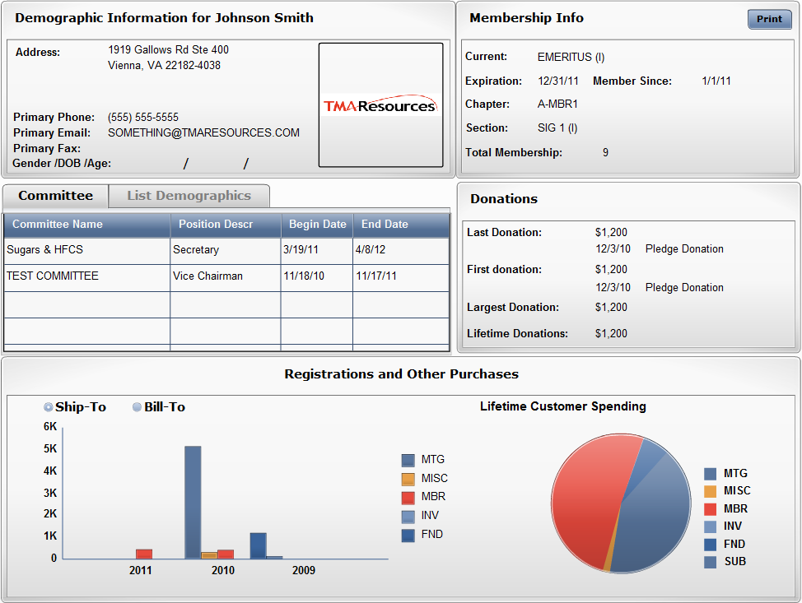Click the FND swatch in bar chart legend
The image size is (802, 603).
408,535
